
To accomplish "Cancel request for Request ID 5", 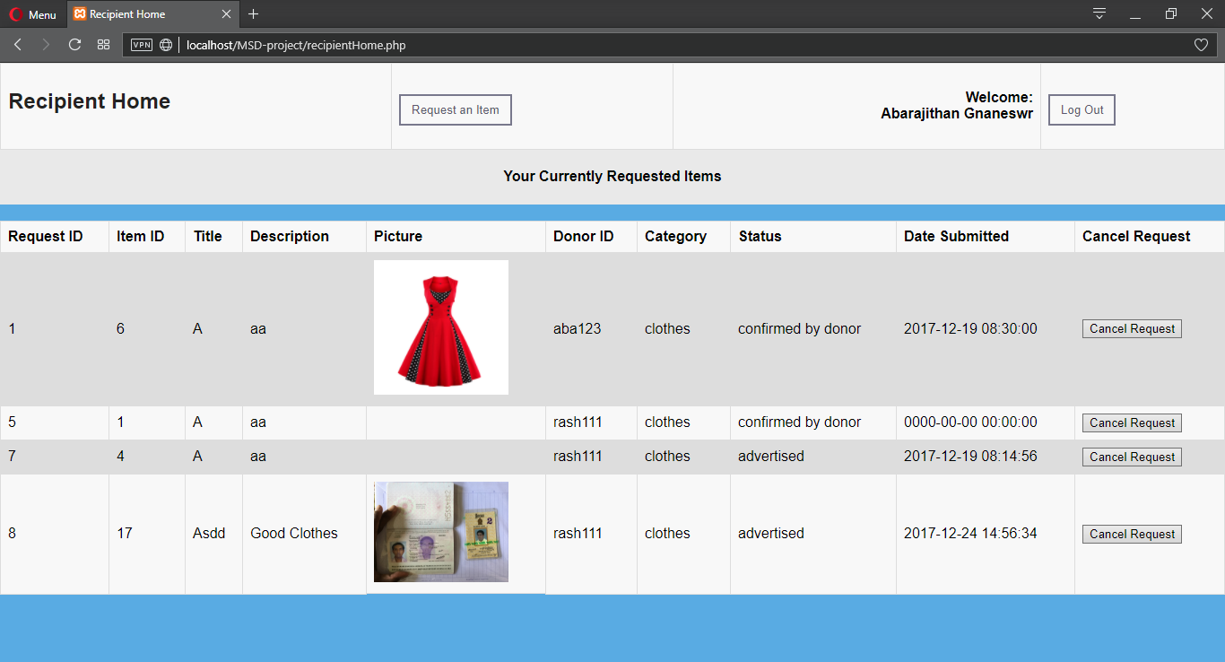I will tap(1132, 423).
